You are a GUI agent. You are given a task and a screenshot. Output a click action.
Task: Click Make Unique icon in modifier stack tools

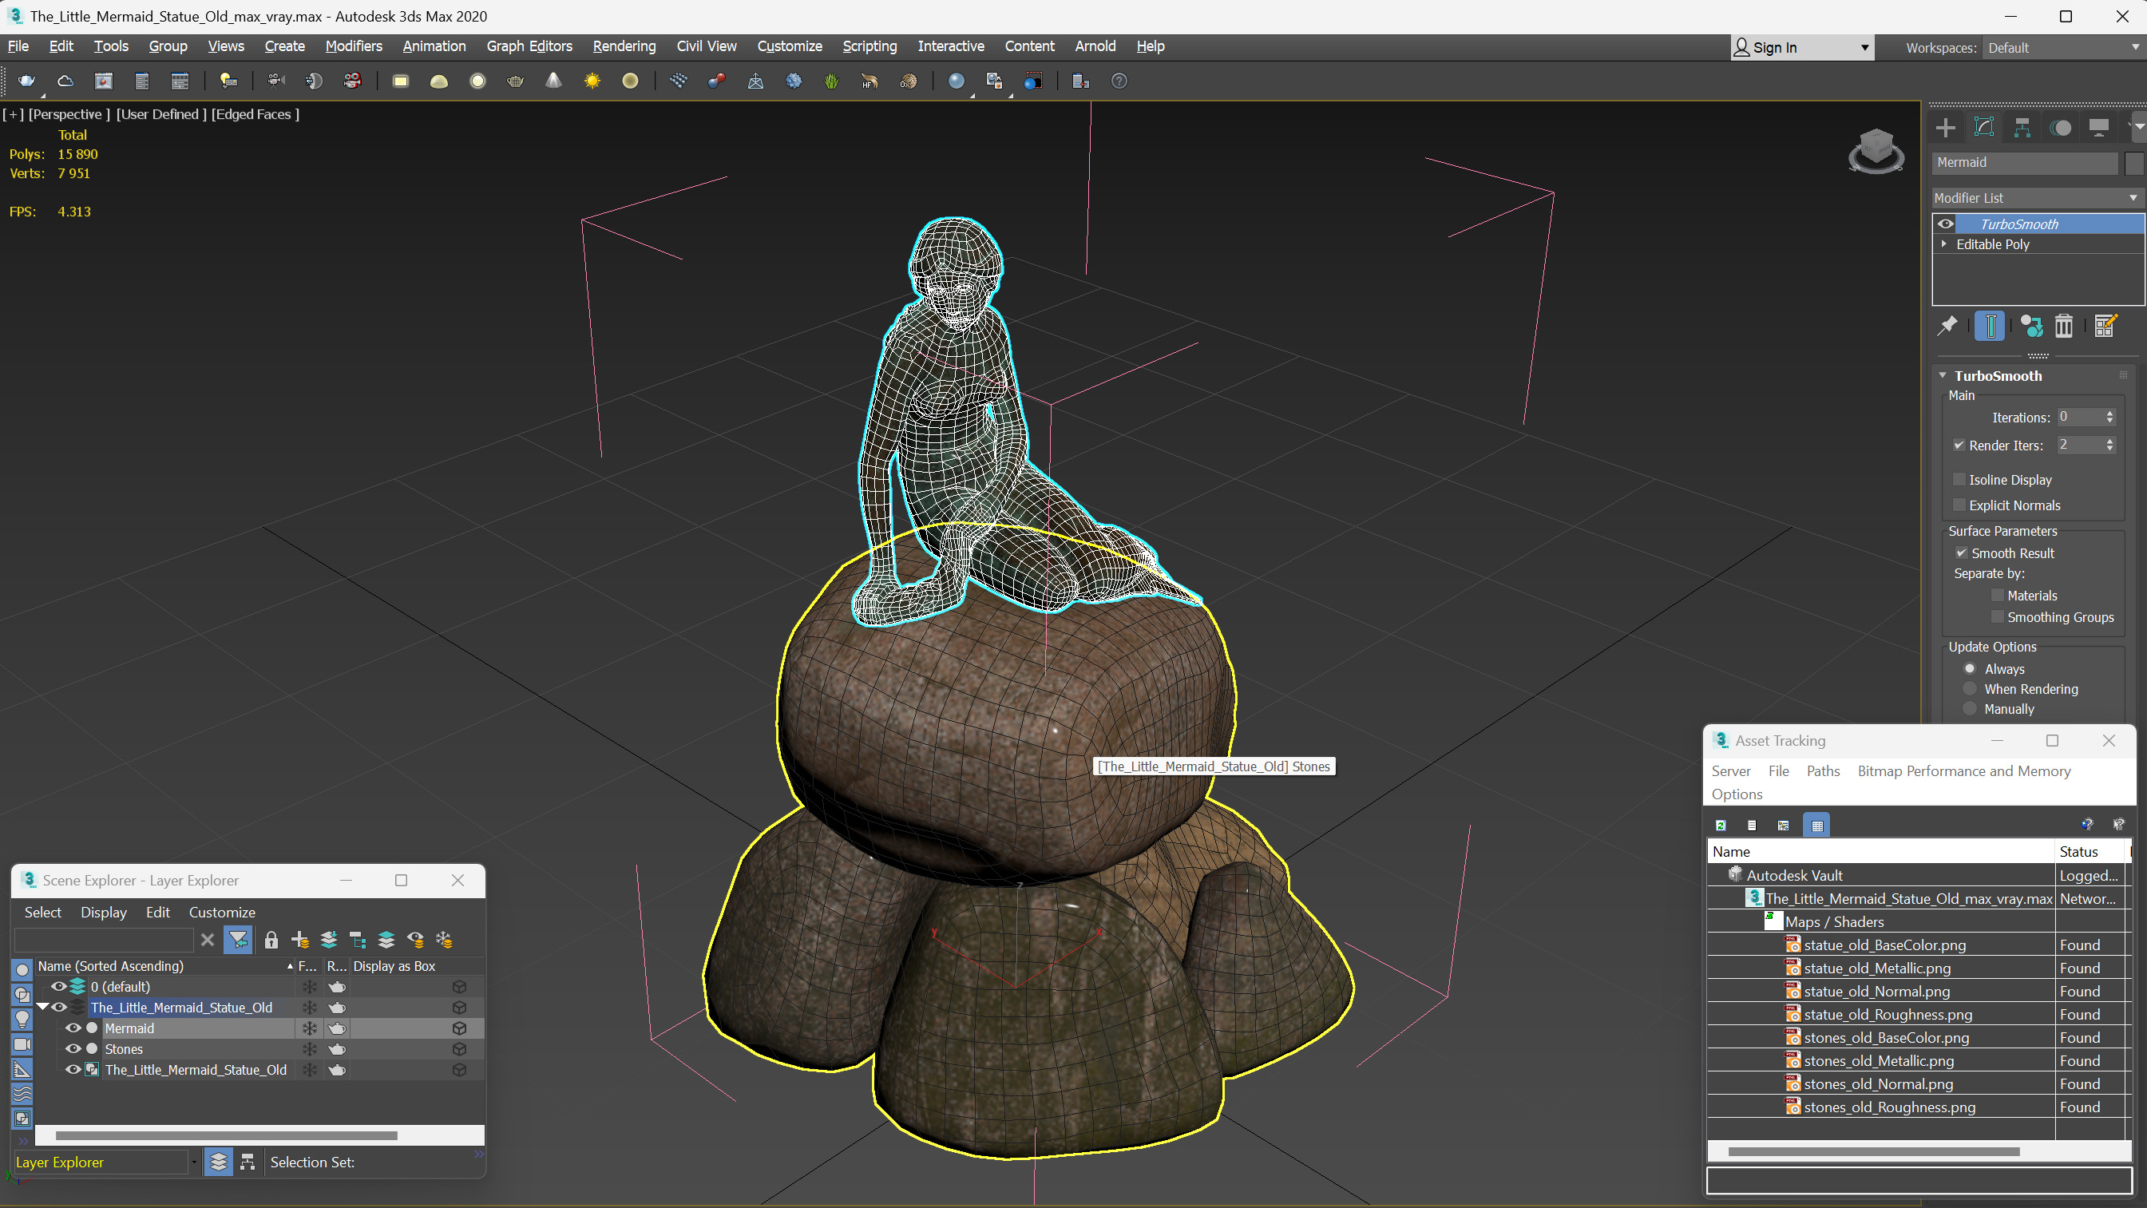(x=2031, y=326)
